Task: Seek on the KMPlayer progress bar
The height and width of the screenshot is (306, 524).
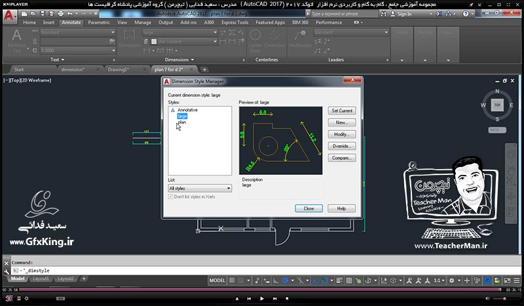Action: tap(261, 290)
